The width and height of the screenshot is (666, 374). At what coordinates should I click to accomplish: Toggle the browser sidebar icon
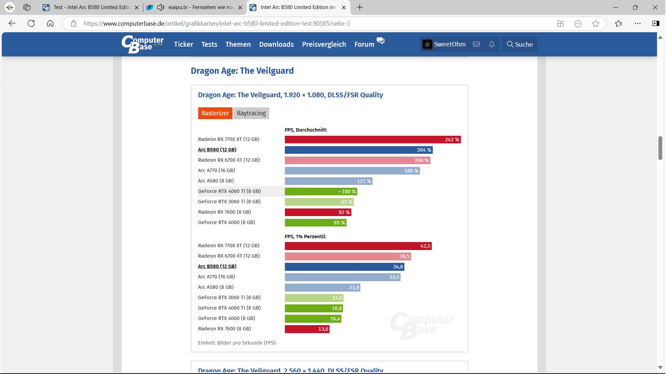pyautogui.click(x=656, y=24)
